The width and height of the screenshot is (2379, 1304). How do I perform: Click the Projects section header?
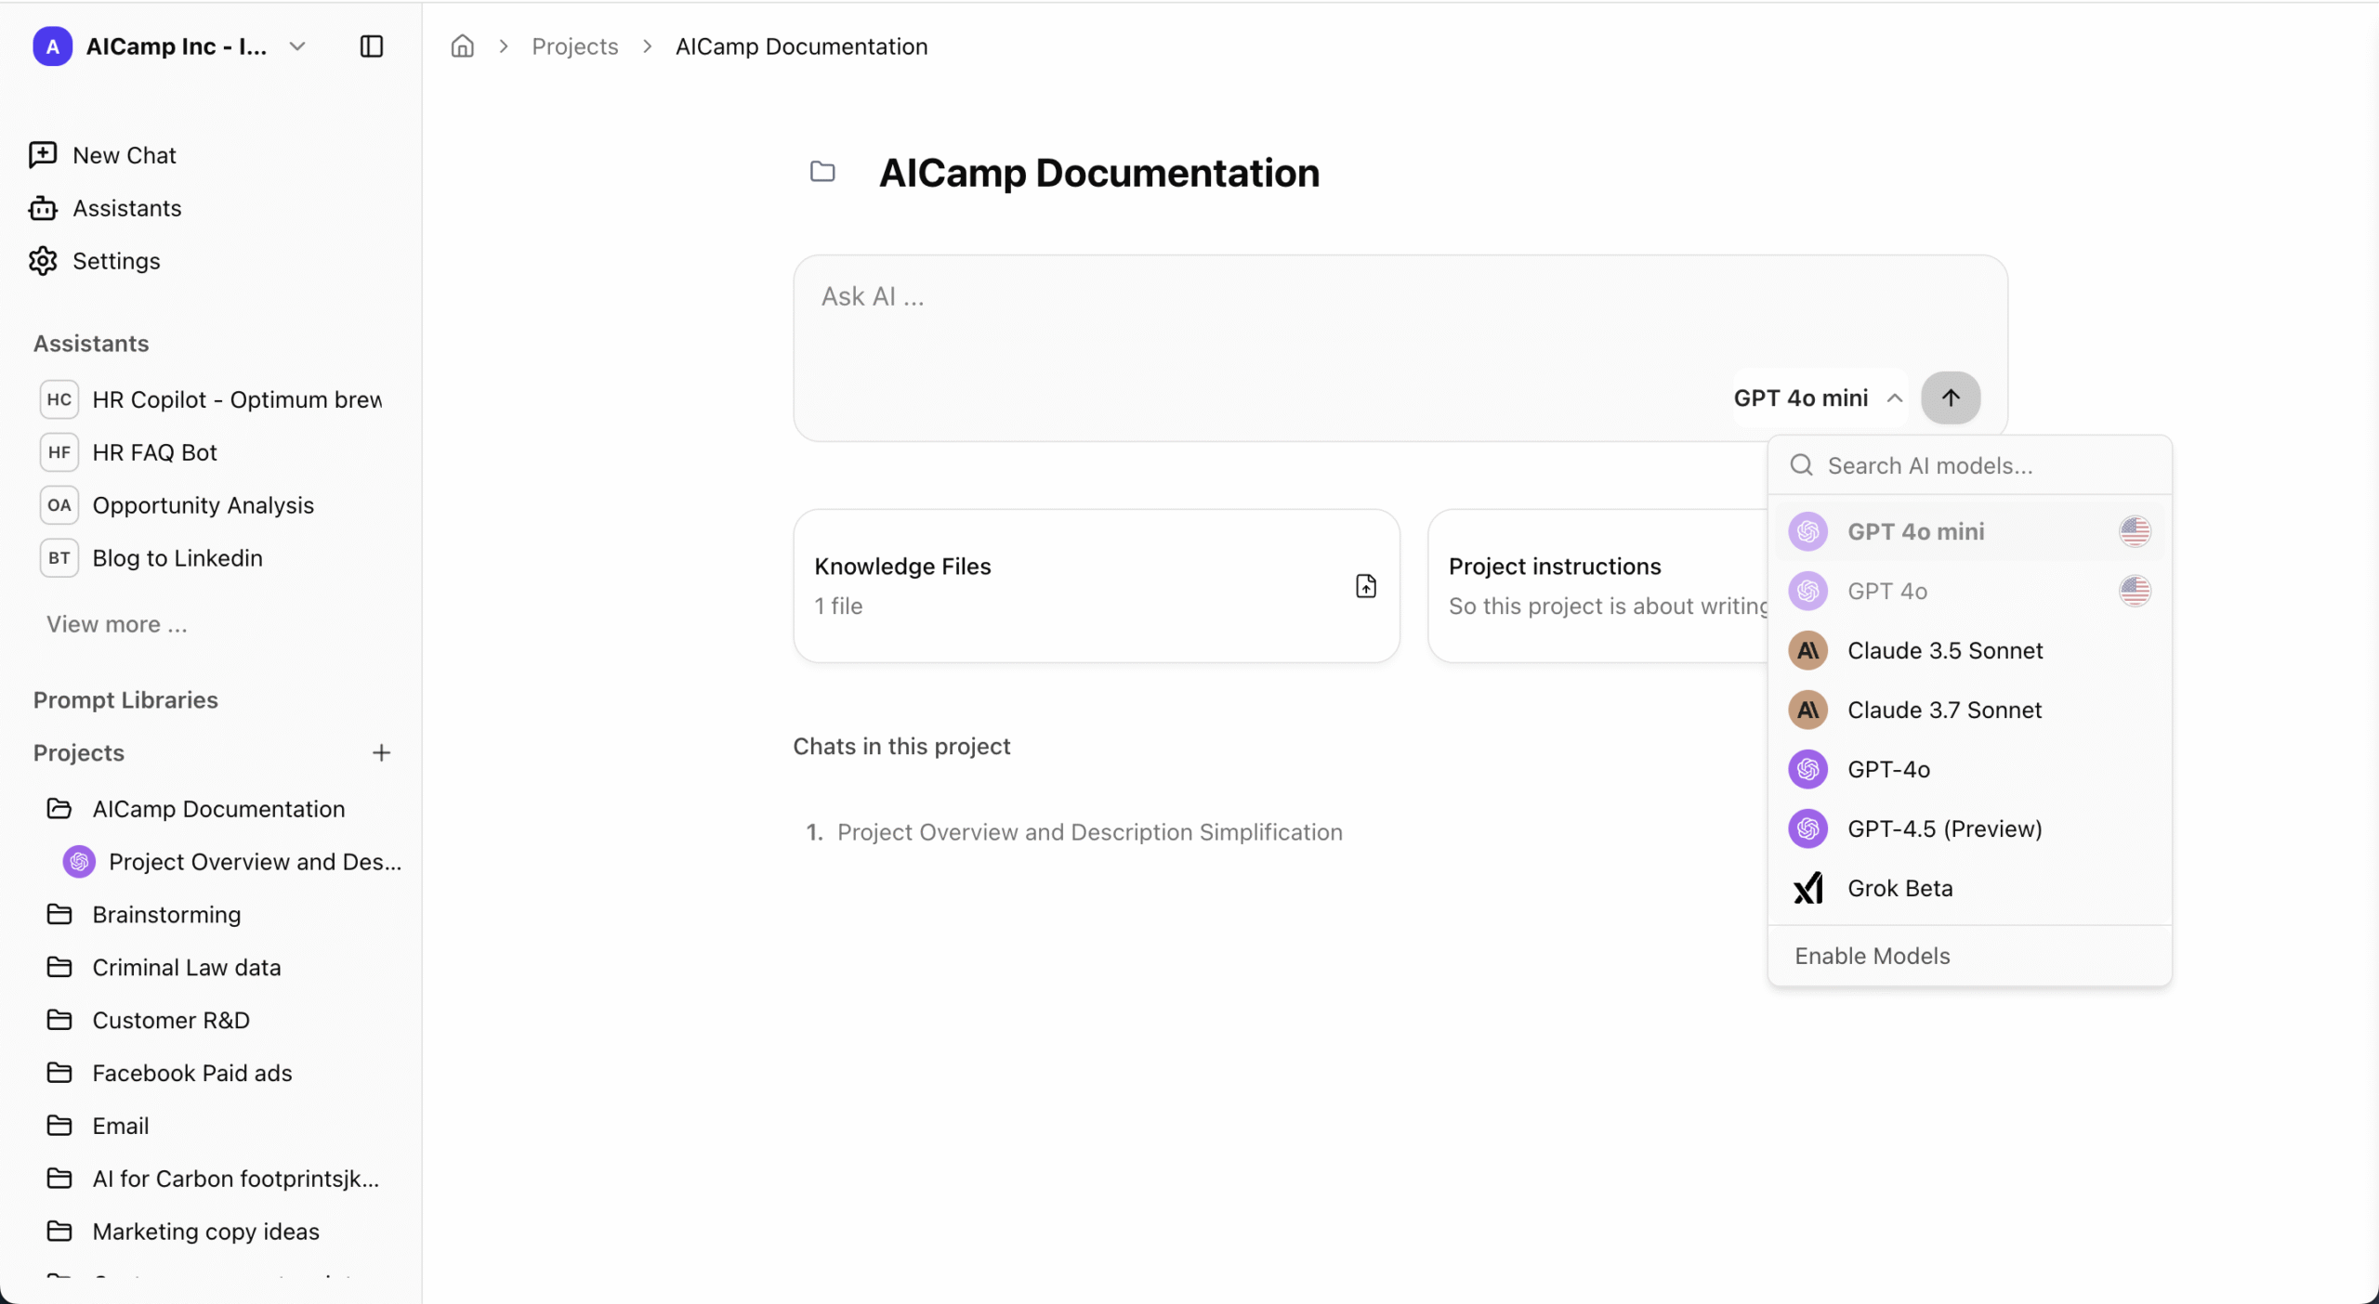point(79,752)
